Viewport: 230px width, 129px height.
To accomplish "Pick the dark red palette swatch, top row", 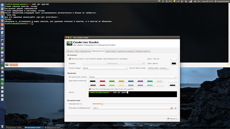I will tap(102, 81).
